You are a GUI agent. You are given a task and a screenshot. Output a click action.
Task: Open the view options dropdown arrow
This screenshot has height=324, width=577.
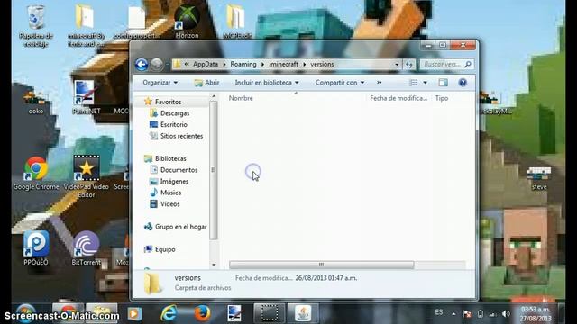425,83
